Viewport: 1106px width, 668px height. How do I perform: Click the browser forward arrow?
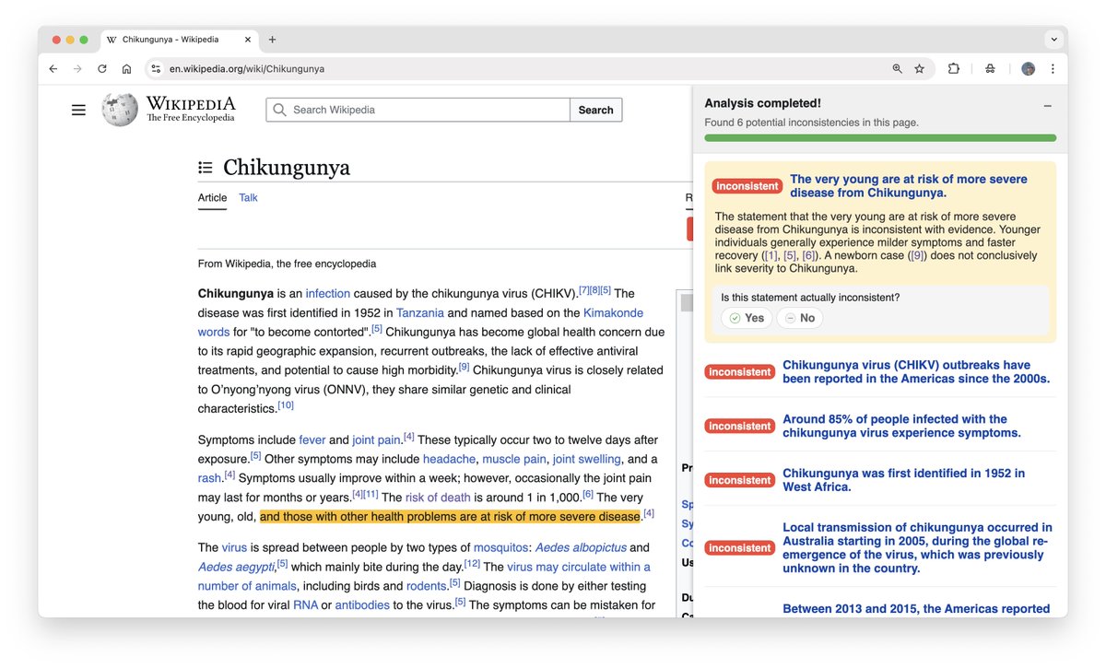[x=77, y=69]
